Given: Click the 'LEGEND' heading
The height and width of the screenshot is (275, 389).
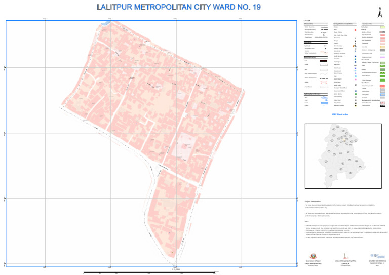Looking at the screenshot, I should coord(307,21).
